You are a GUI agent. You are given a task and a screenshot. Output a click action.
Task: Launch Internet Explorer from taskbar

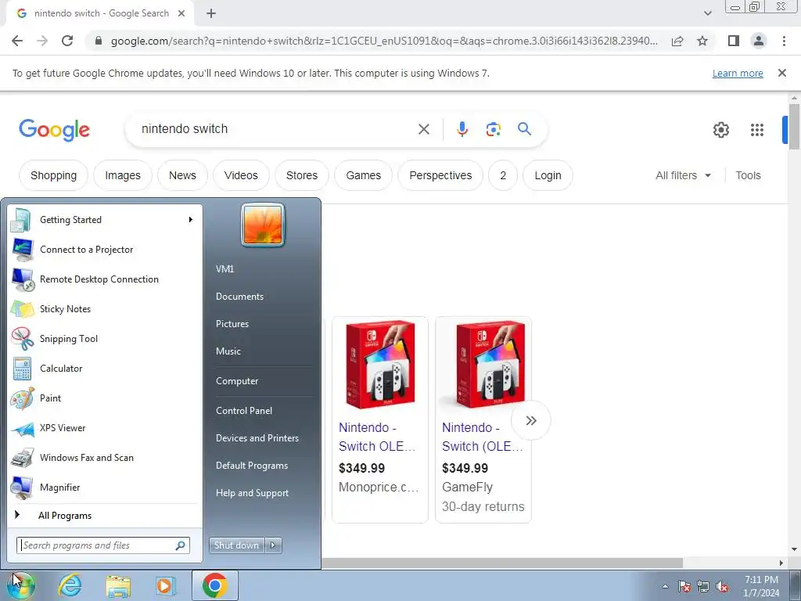(70, 585)
